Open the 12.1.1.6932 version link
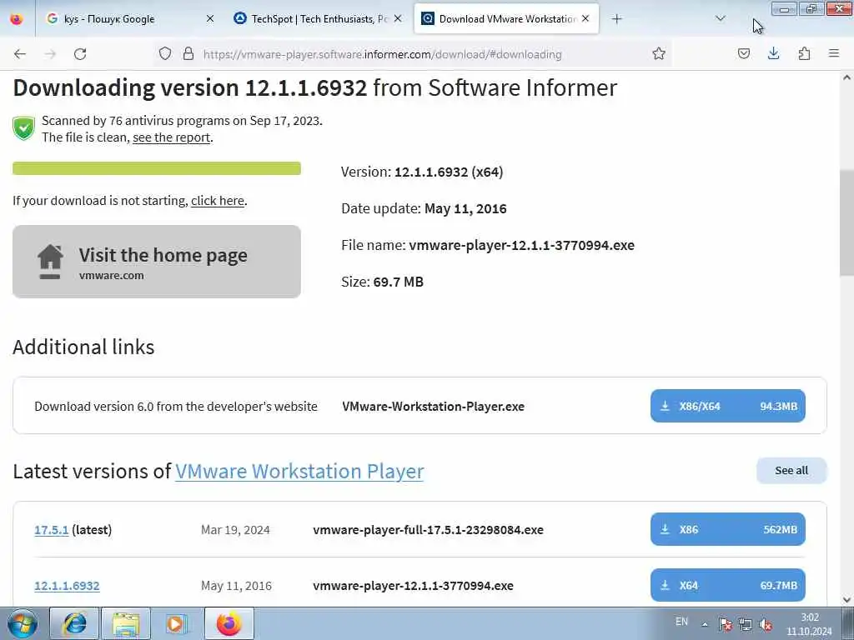 click(67, 586)
